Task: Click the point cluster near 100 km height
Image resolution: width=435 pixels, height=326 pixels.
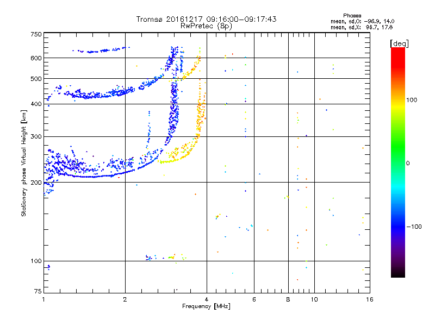Action: point(166,258)
